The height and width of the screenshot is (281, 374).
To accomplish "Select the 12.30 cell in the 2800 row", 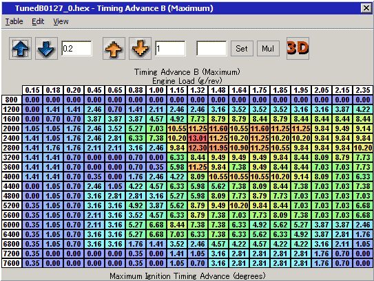I will pyautogui.click(x=198, y=148).
